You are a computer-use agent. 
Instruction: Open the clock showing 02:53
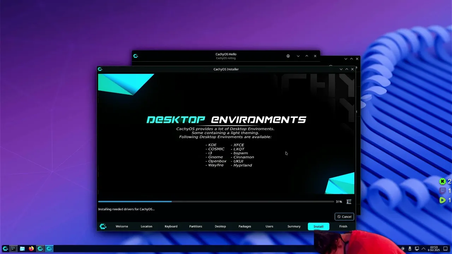pos(434,249)
